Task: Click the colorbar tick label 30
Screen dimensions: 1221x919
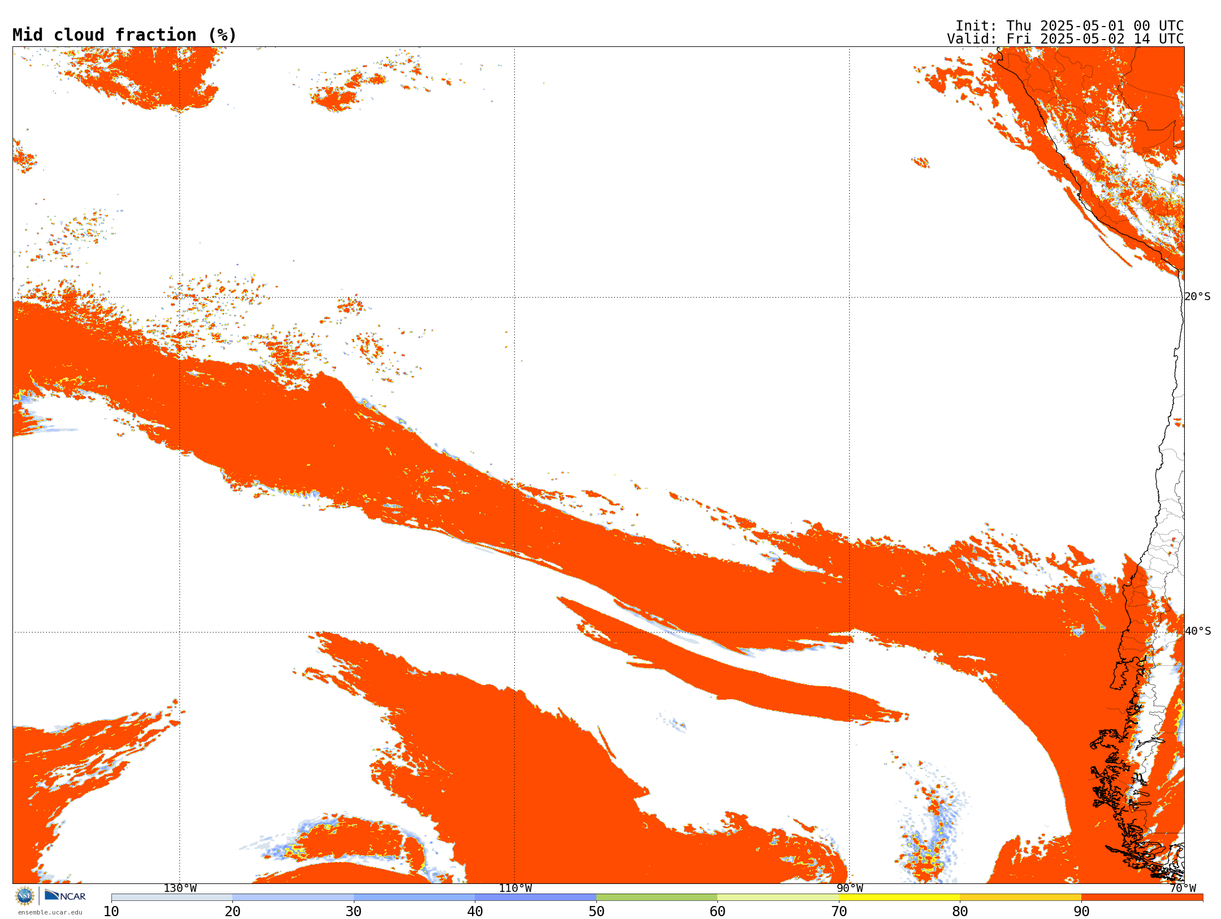Action: [354, 911]
